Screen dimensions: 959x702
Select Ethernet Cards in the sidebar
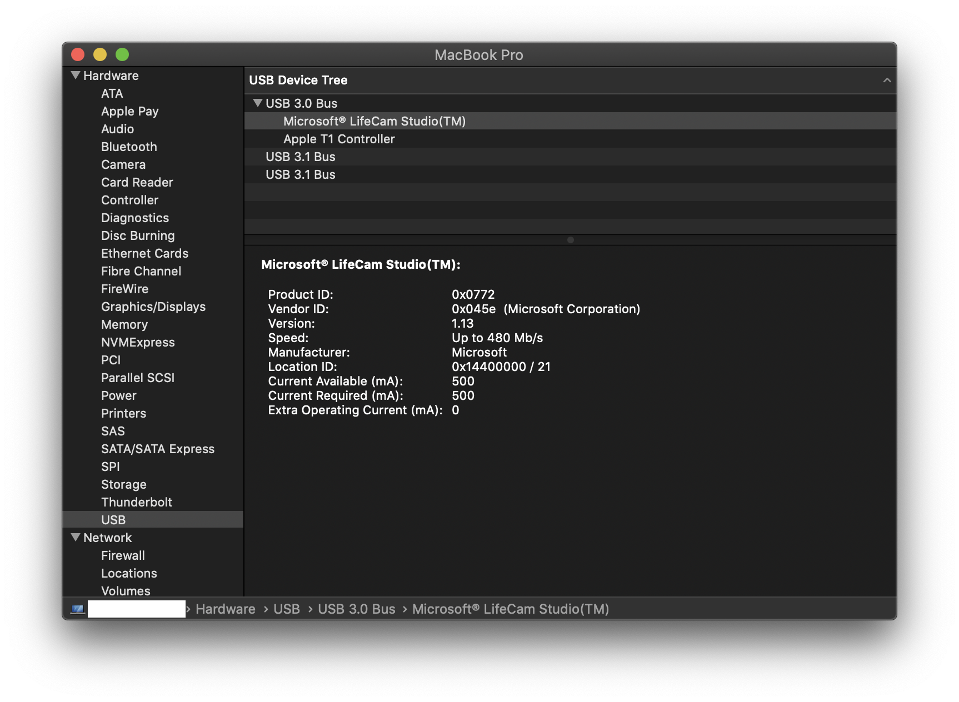[x=145, y=253]
